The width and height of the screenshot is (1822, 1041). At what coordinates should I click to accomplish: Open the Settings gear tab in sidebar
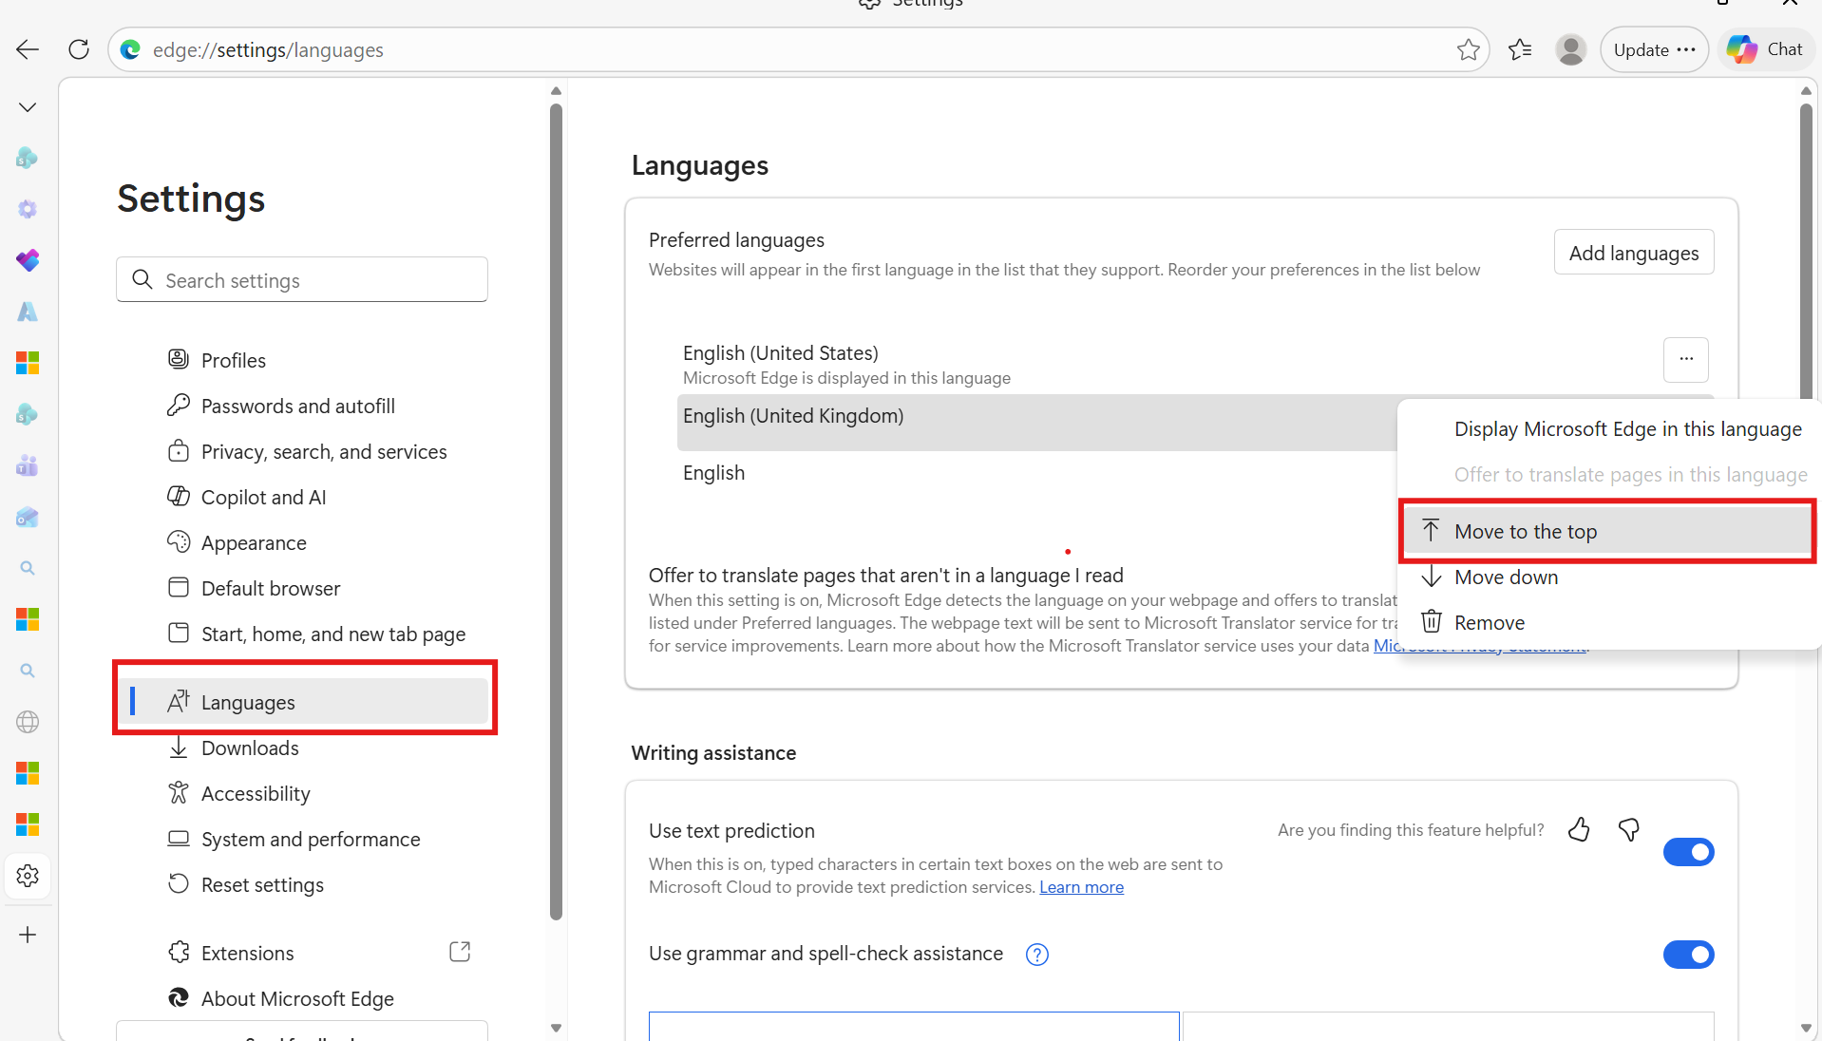(28, 875)
